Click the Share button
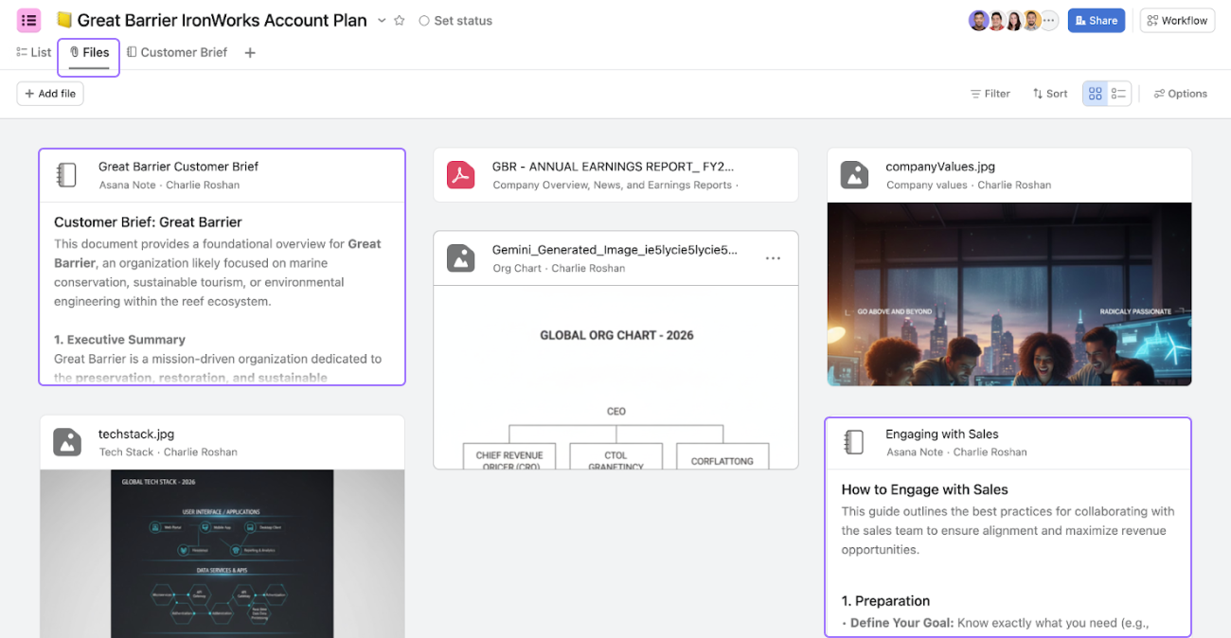The height and width of the screenshot is (638, 1231). pos(1096,21)
